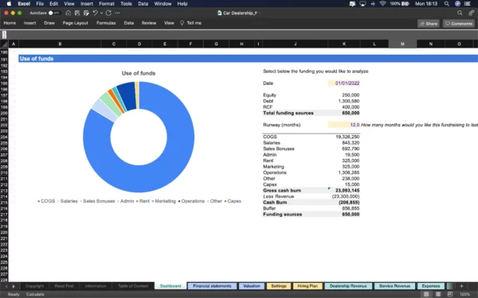Open the more options ellipsis in title bar
The height and width of the screenshot is (298, 478).
[x=117, y=13]
